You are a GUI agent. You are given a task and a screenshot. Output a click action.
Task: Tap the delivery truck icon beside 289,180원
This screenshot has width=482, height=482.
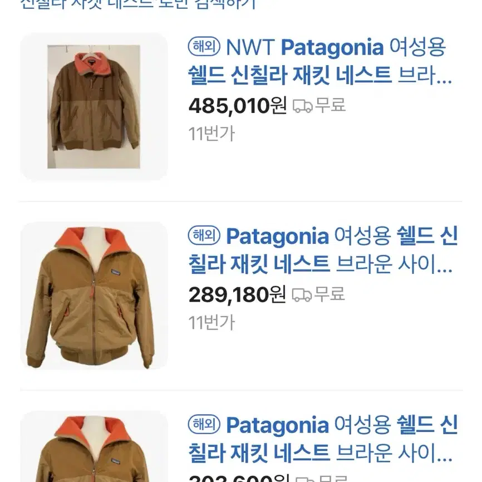tap(302, 295)
